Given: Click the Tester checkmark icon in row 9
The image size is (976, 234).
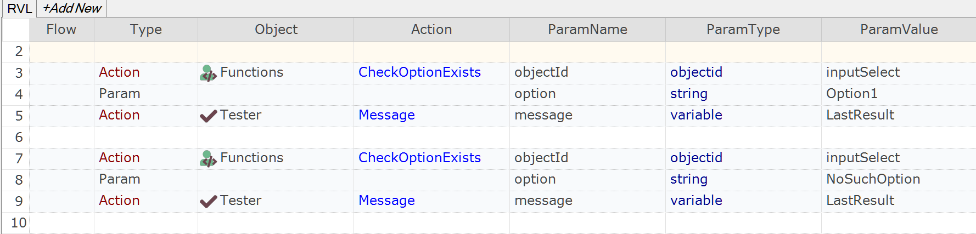Looking at the screenshot, I should click(x=208, y=201).
